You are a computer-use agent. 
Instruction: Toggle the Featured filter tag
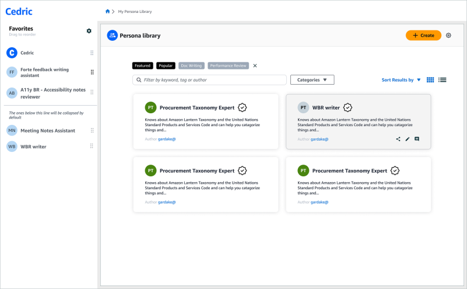tap(142, 66)
